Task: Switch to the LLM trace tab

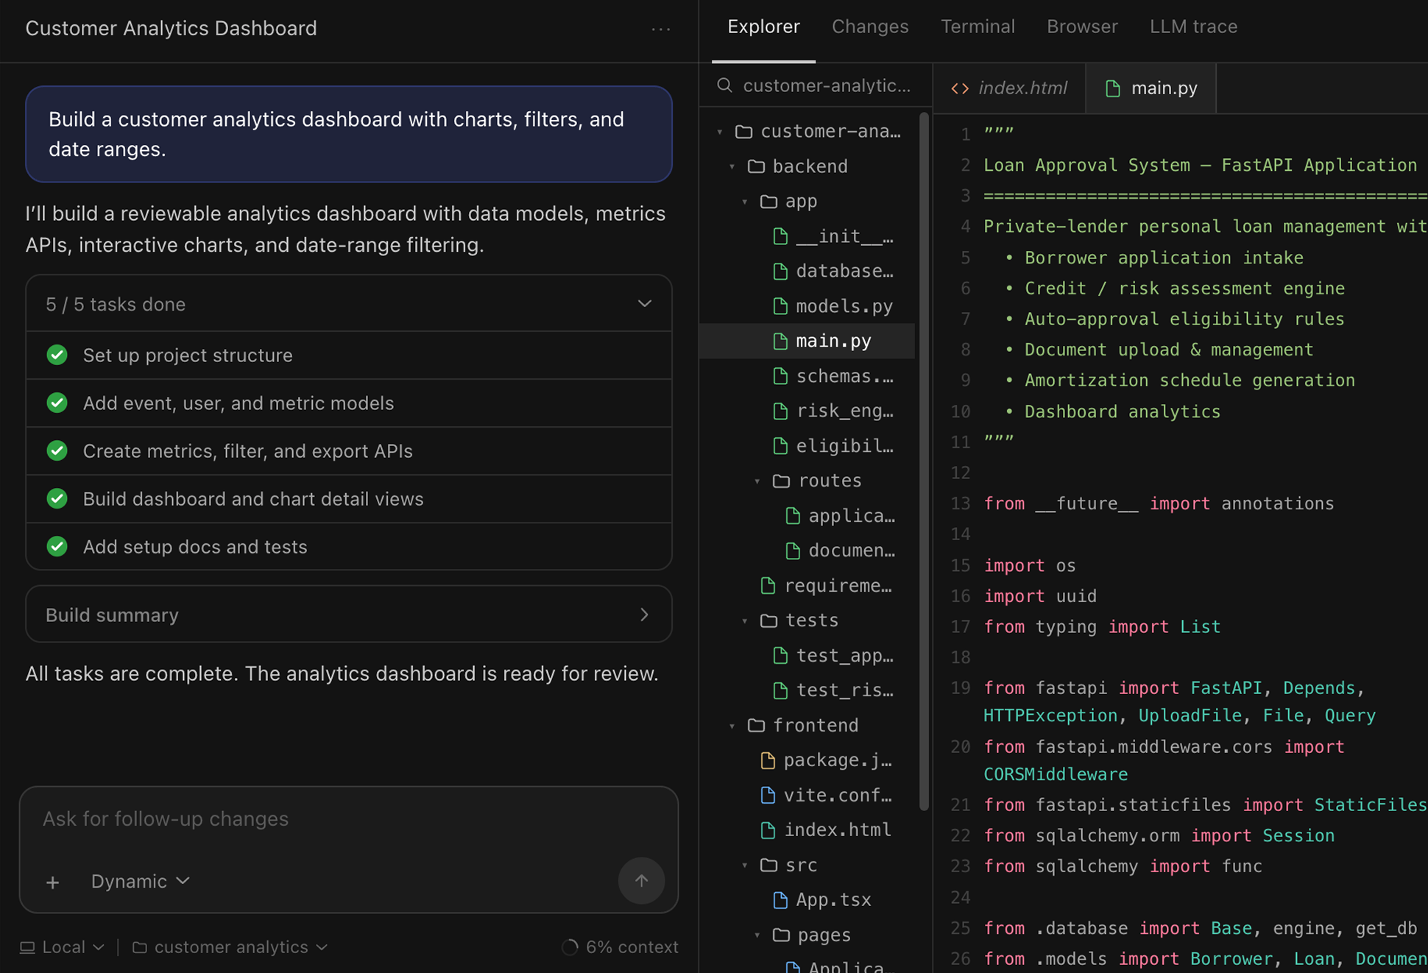Action: coord(1193,26)
